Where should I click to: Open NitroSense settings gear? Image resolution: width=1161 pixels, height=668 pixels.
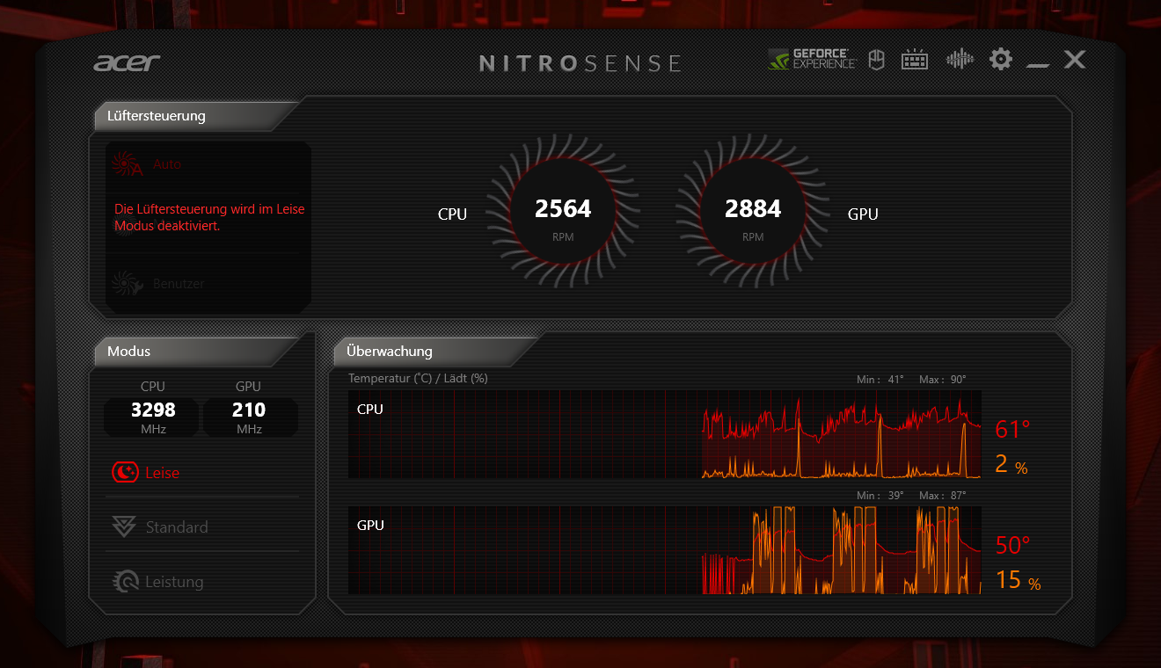(x=1001, y=60)
